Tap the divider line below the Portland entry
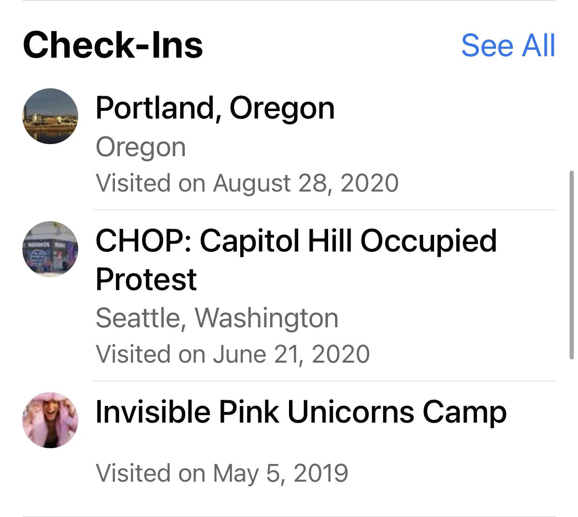Image resolution: width=578 pixels, height=517 pixels. (x=324, y=210)
